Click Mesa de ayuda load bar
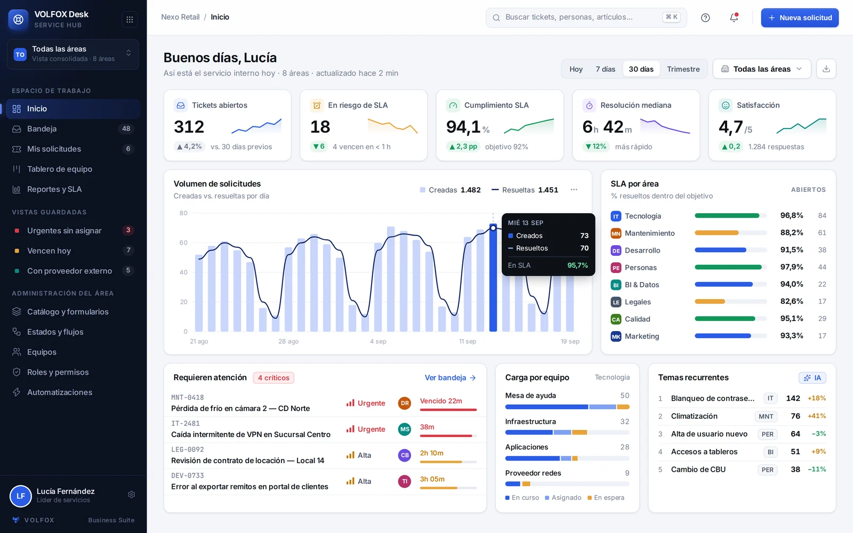Screen dimensions: 853x533 pyautogui.click(x=567, y=407)
